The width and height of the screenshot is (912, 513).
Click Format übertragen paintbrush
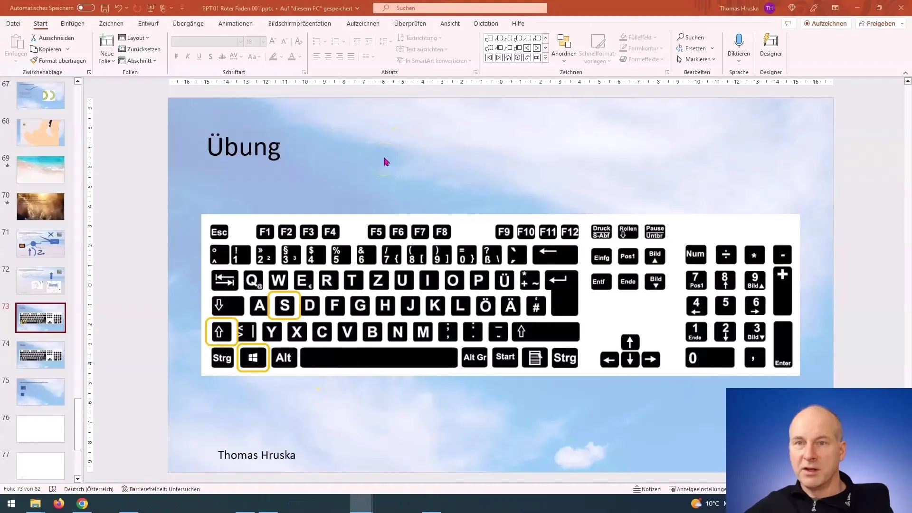coord(58,60)
